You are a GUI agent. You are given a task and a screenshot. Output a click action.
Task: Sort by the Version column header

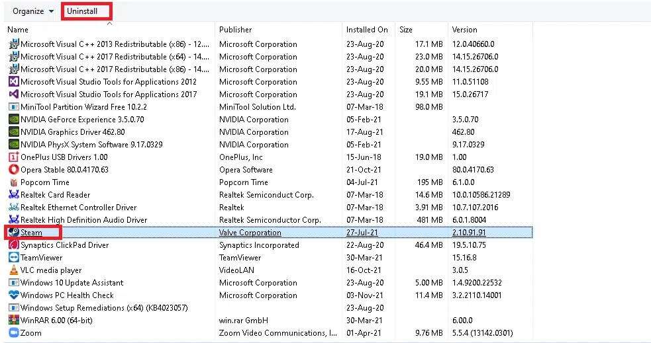coord(465,30)
